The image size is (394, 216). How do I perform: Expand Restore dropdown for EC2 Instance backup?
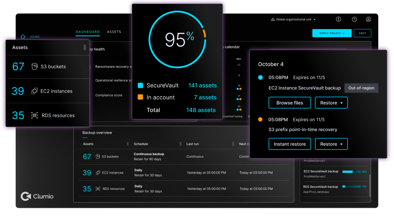pos(331,103)
